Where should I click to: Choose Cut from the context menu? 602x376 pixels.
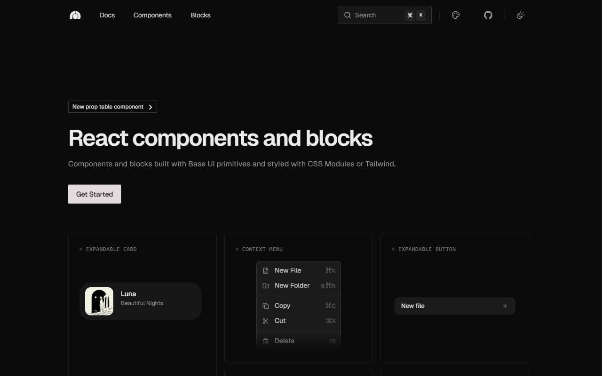coord(299,321)
